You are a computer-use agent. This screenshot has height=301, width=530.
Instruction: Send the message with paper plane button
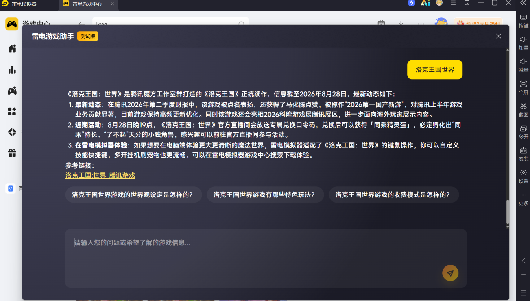(x=450, y=273)
